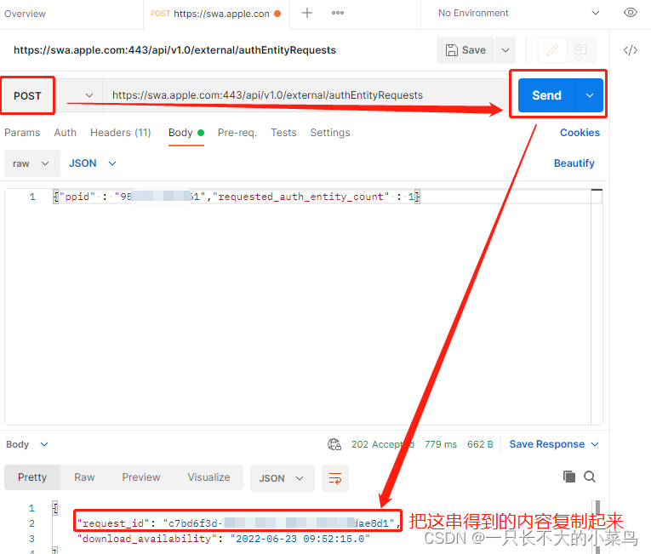Open a new request tab with plus icon
651x554 pixels.
coord(307,13)
